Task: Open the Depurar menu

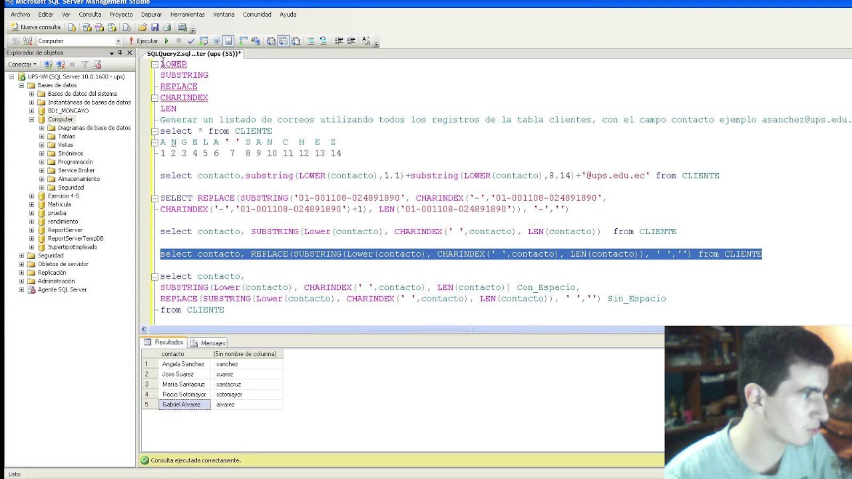Action: (x=151, y=14)
